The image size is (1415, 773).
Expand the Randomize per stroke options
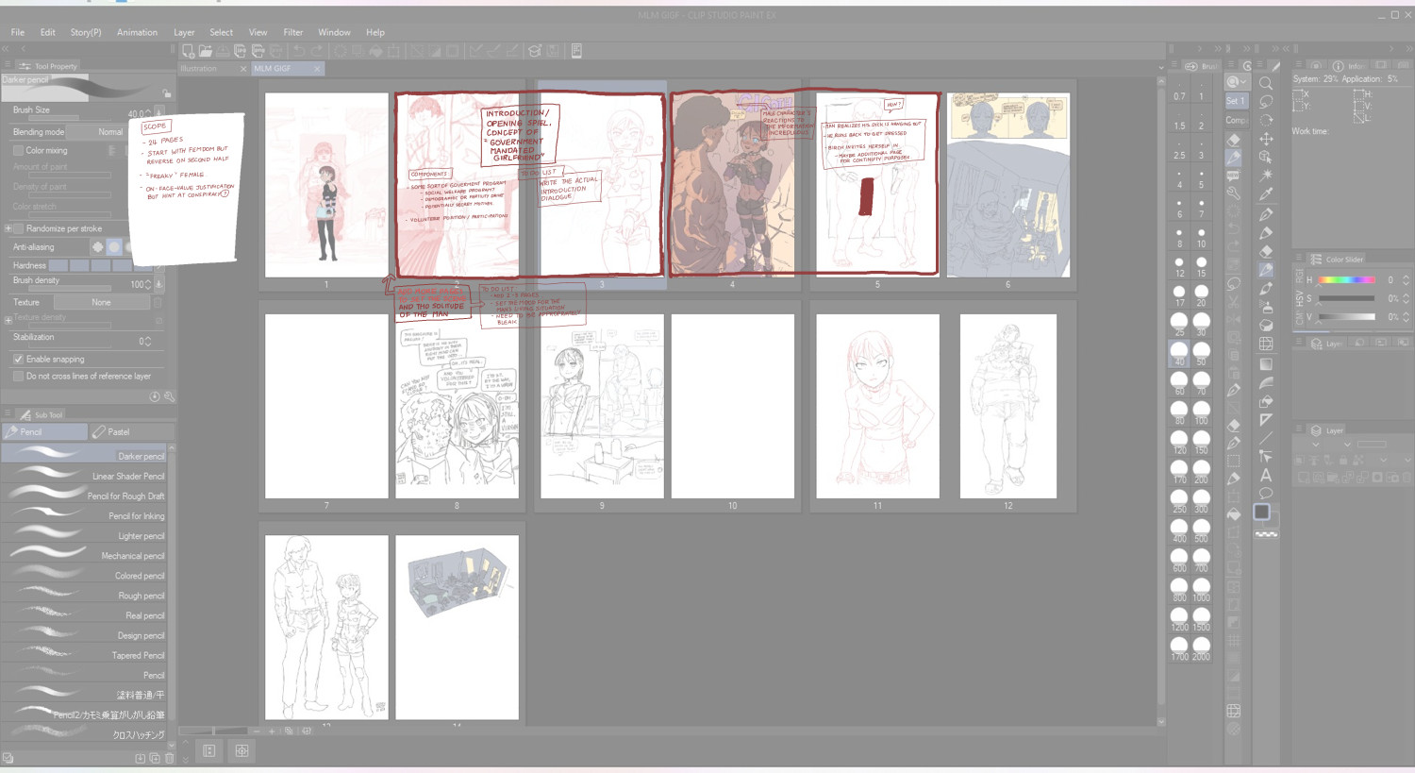(8, 228)
